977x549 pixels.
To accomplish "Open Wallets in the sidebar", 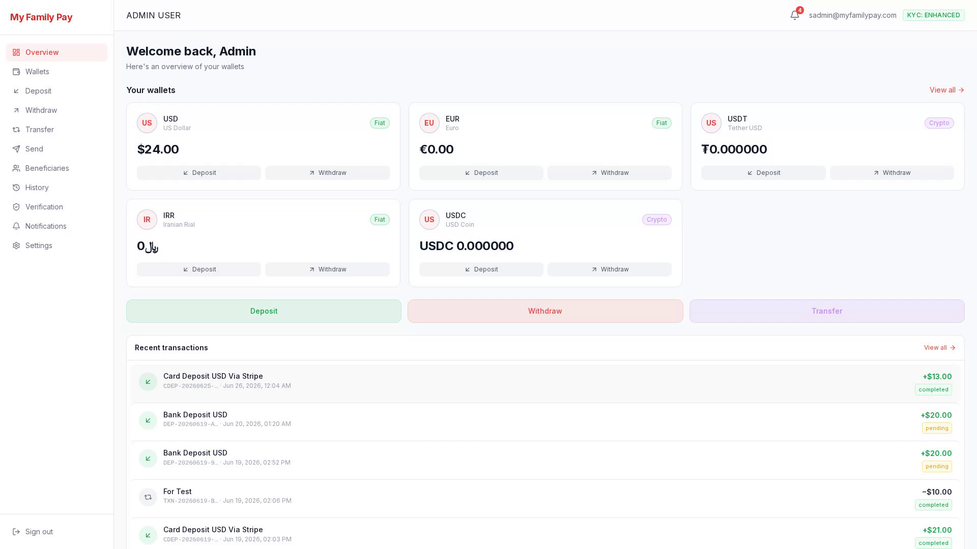I will point(56,72).
